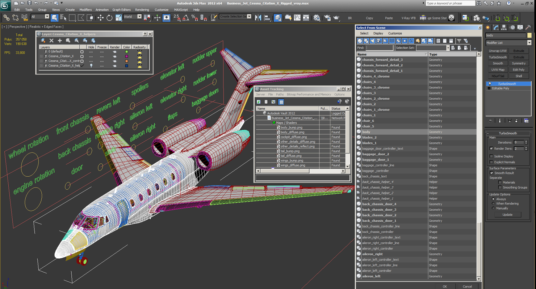
Task: Click color swatch of Cessna_Citation_X layer
Action: click(126, 56)
